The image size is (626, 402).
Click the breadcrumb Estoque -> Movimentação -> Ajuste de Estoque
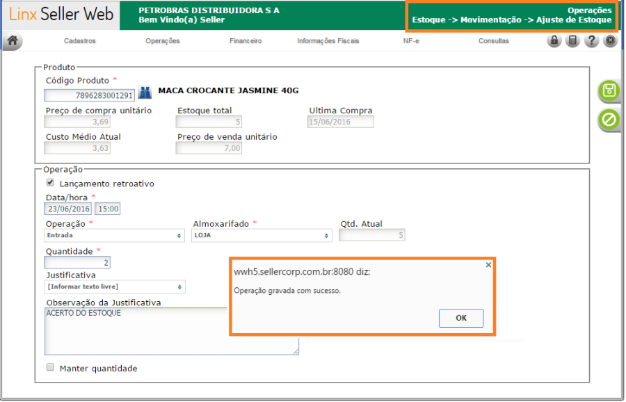click(512, 20)
